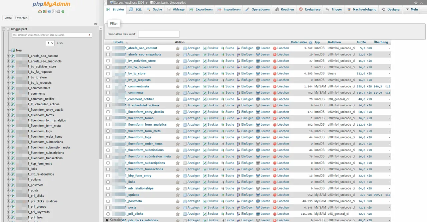The width and height of the screenshot is (427, 222).
Task: Mark 1_ahrefs_seo_content table as favorite star
Action: 178,48
